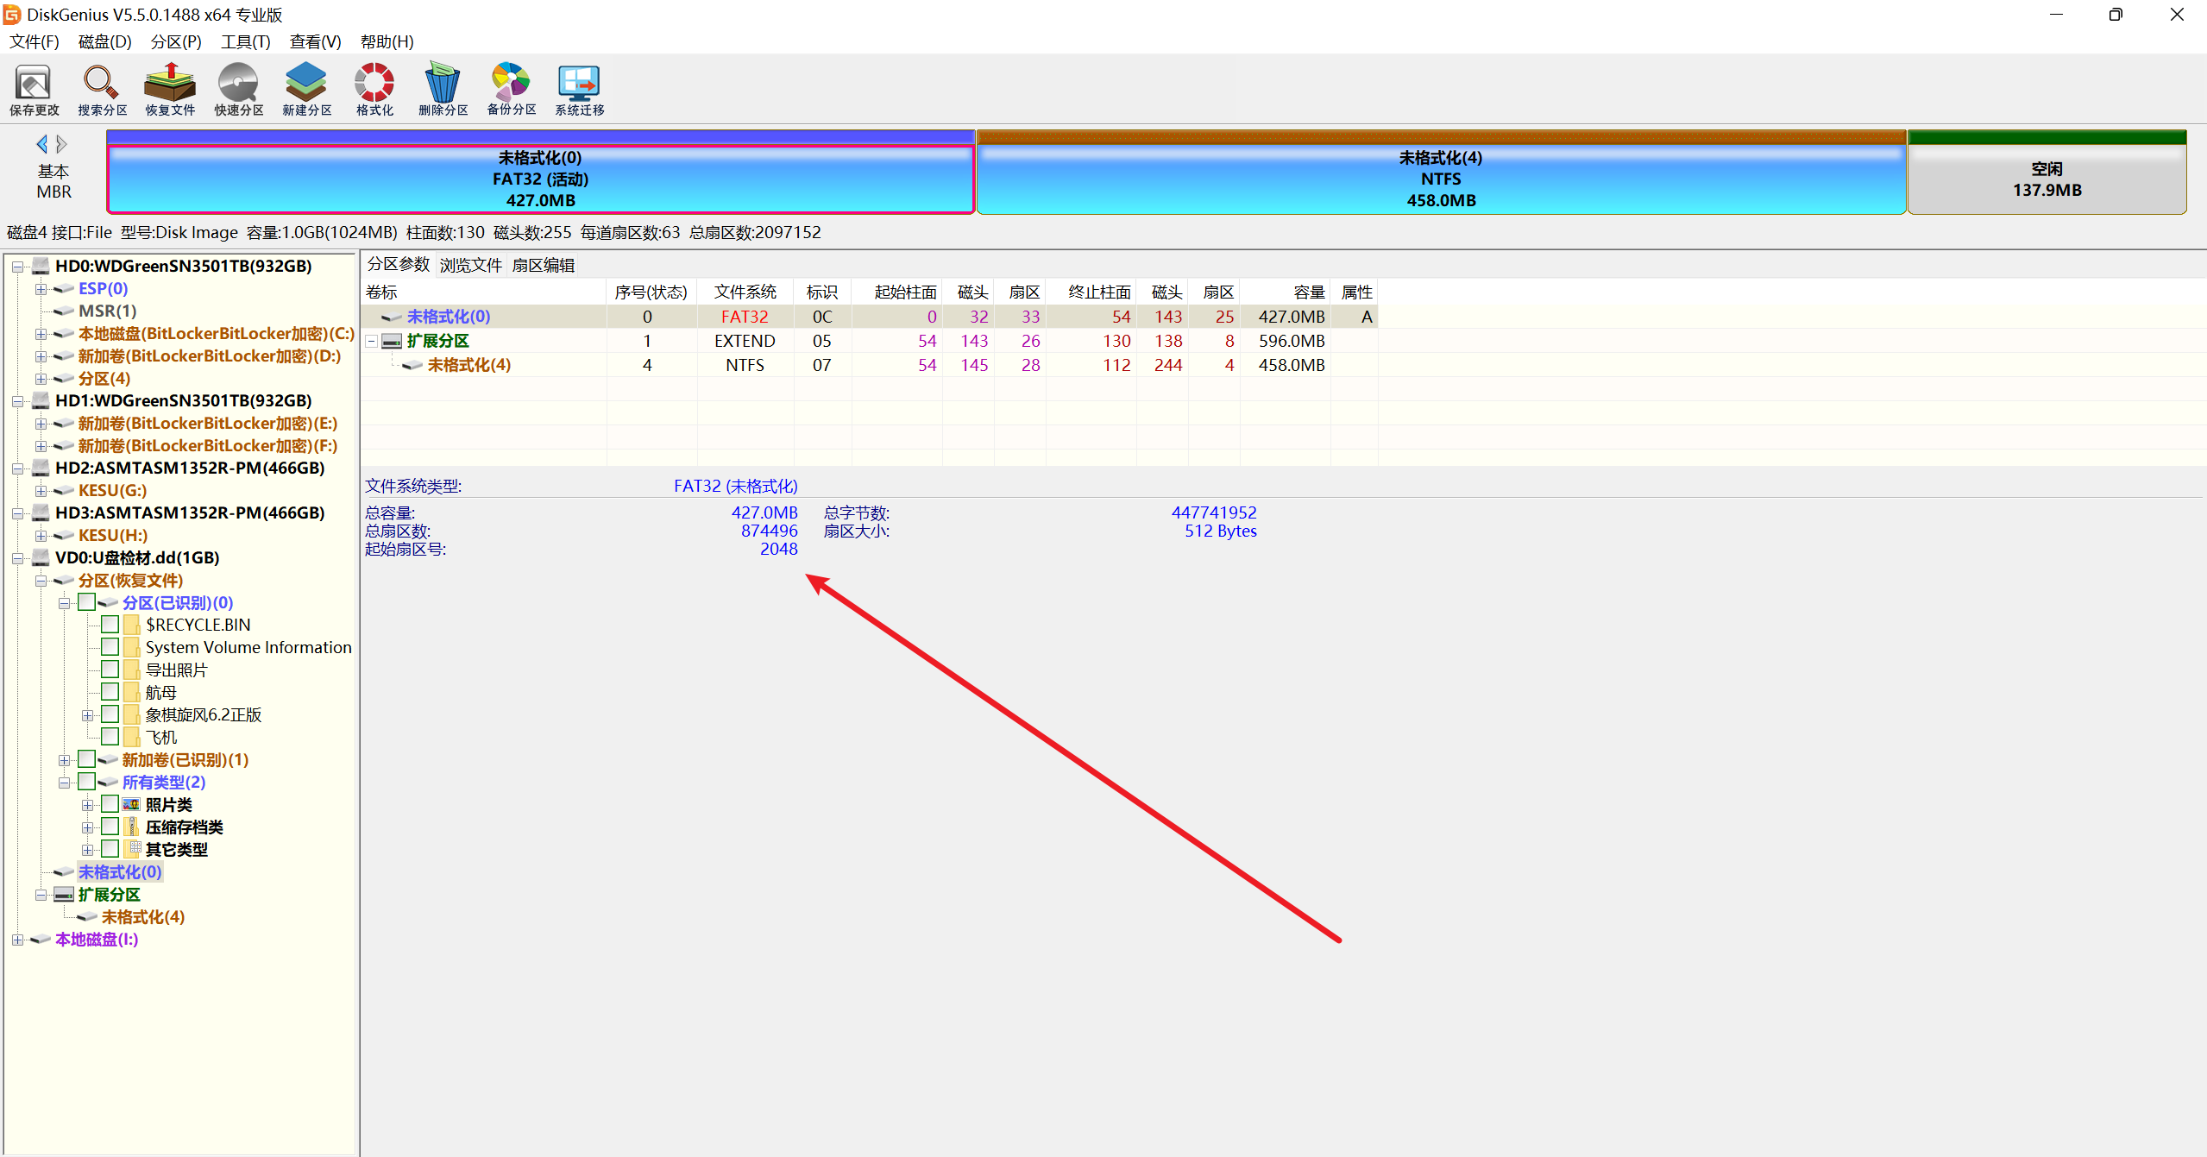Click the 格式化 (Format) lifebuoy icon

pos(374,85)
